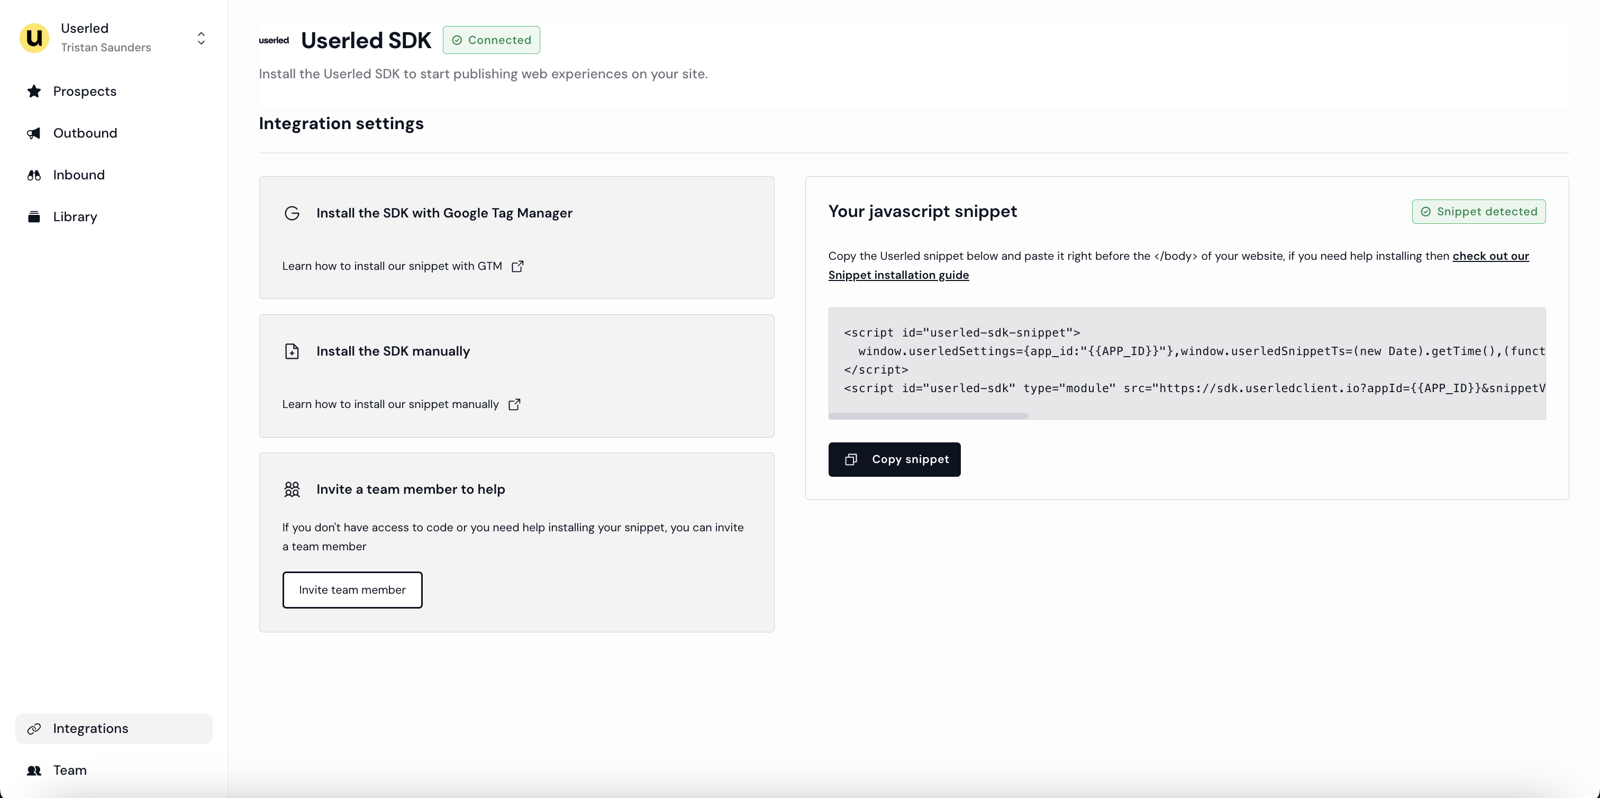
Task: Click the Connected status badge
Action: (x=490, y=40)
